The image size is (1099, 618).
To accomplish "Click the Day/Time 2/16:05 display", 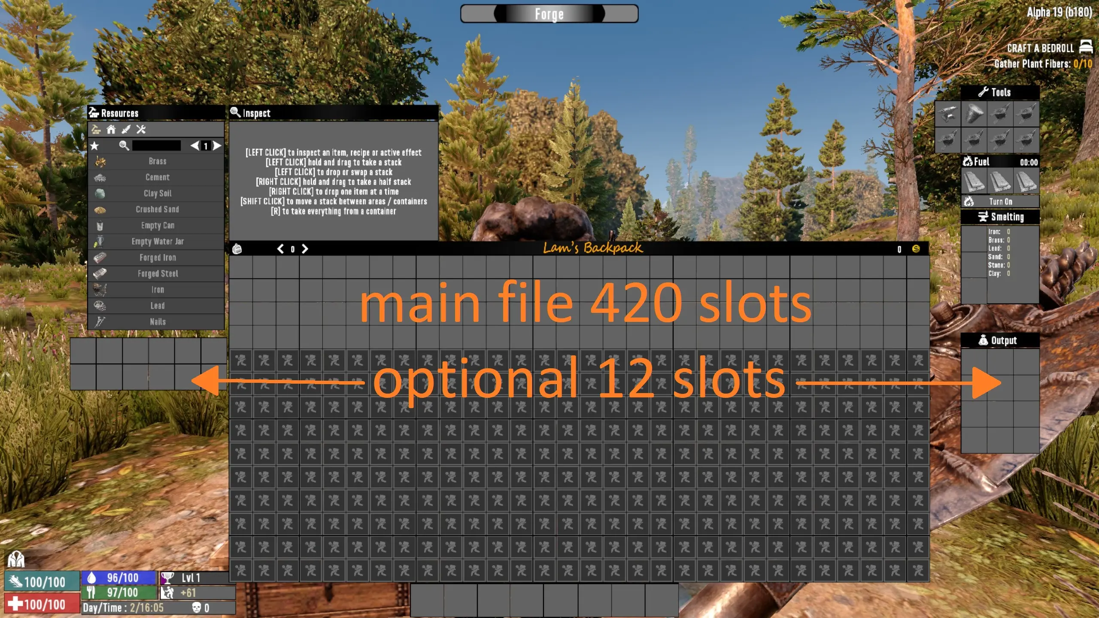I will (123, 608).
